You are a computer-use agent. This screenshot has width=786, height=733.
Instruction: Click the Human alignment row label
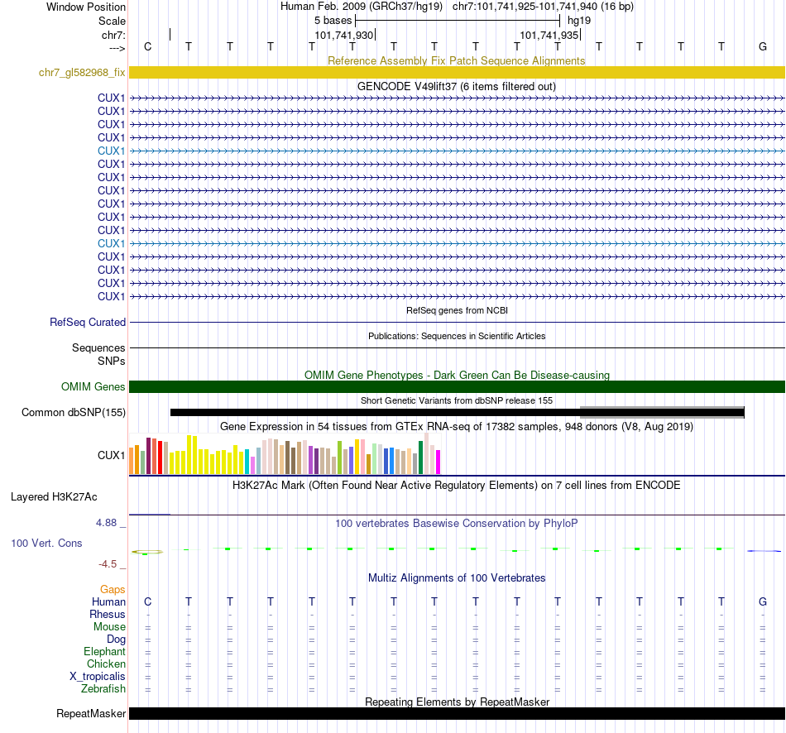pyautogui.click(x=108, y=601)
